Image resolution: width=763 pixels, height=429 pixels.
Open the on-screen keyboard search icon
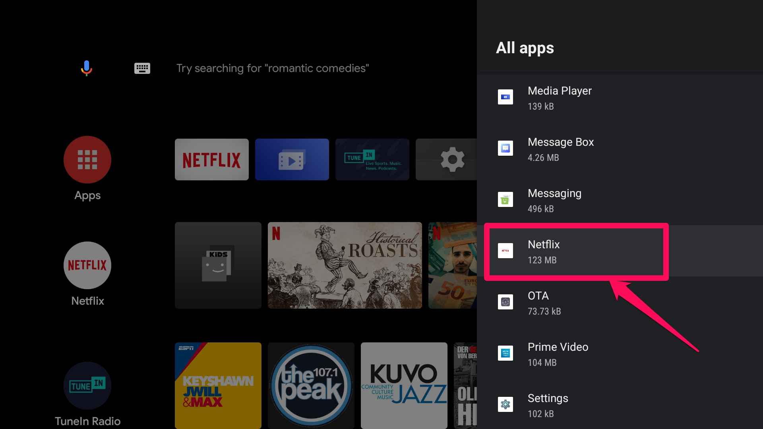click(142, 68)
